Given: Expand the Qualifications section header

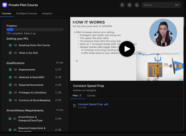Looking at the screenshot, I should tap(16, 63).
